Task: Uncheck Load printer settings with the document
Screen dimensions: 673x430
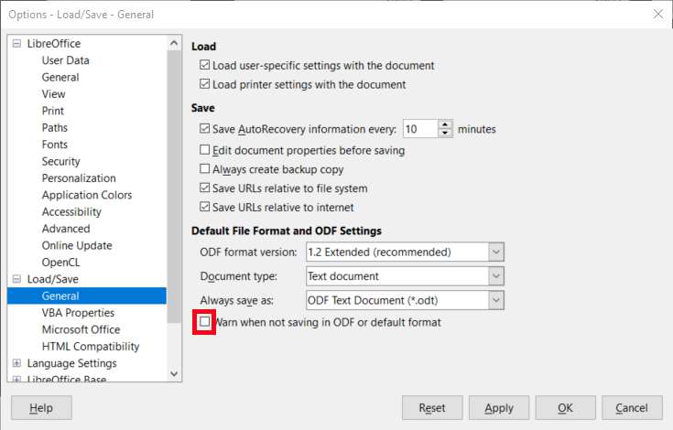Action: [x=205, y=85]
